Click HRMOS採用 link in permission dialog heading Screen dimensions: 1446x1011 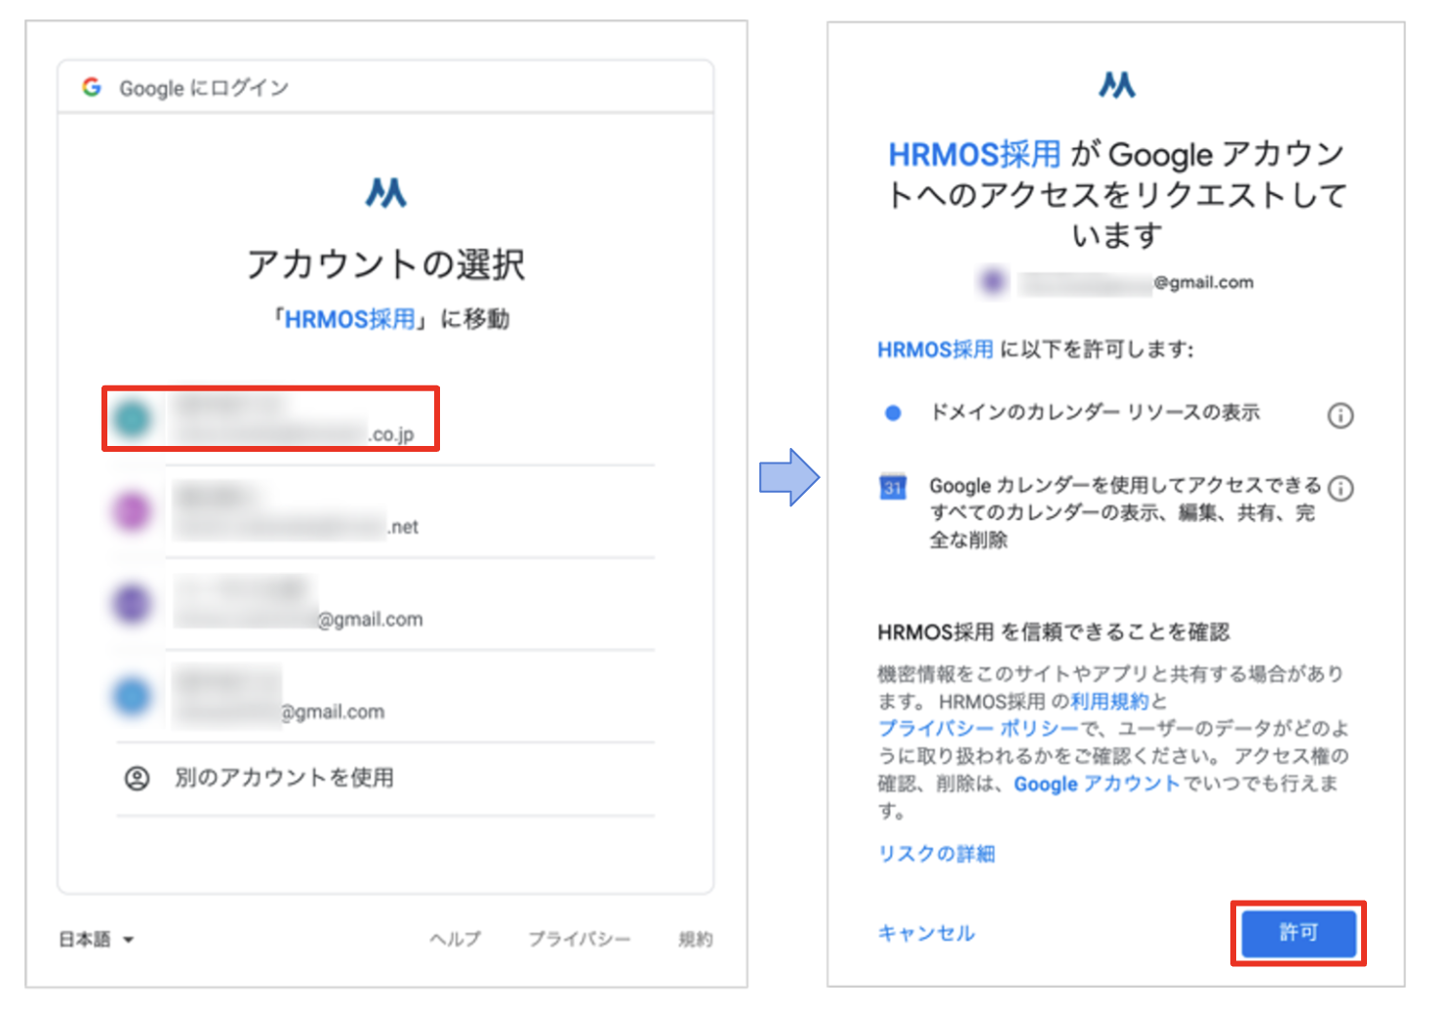pos(974,154)
